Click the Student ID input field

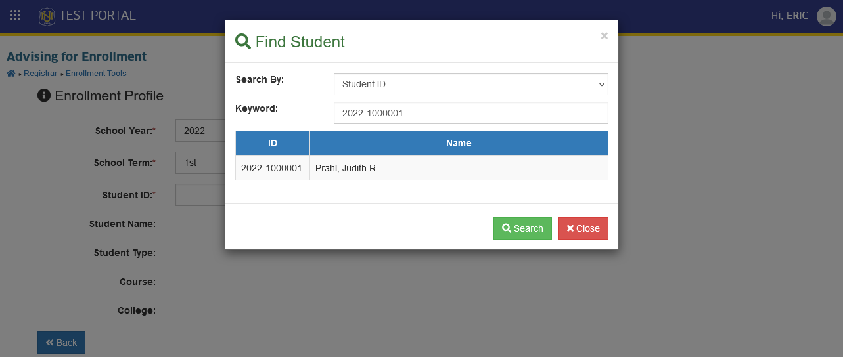click(x=200, y=195)
